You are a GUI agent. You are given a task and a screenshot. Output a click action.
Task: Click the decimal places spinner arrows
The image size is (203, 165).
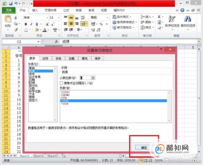coord(93,78)
